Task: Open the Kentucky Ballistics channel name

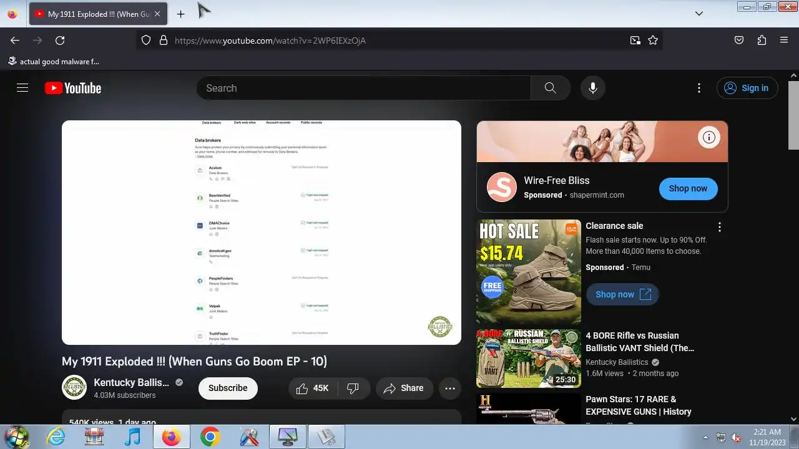Action: [131, 382]
